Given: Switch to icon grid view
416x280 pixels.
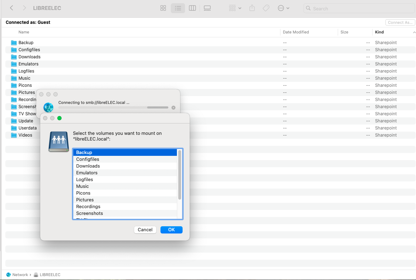Looking at the screenshot, I should [x=163, y=8].
